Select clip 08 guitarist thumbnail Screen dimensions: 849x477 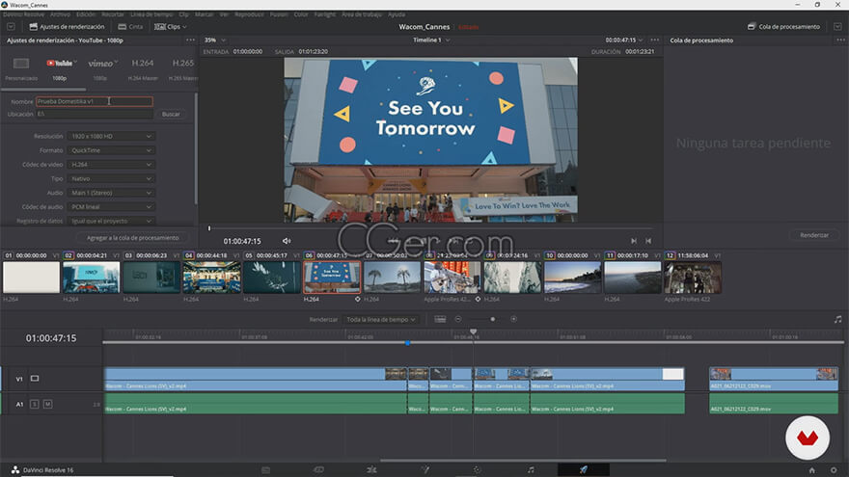coord(452,278)
